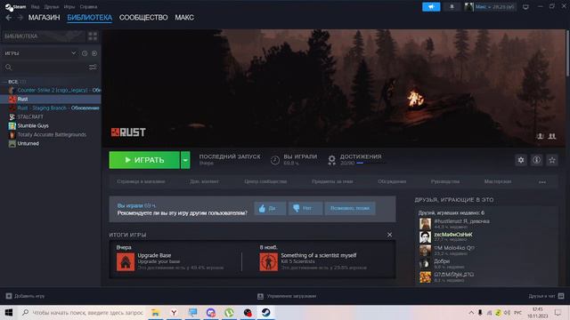Screen dimensions: 570x320
Task: Toggle the recent activity clock filter
Action: pos(85,53)
